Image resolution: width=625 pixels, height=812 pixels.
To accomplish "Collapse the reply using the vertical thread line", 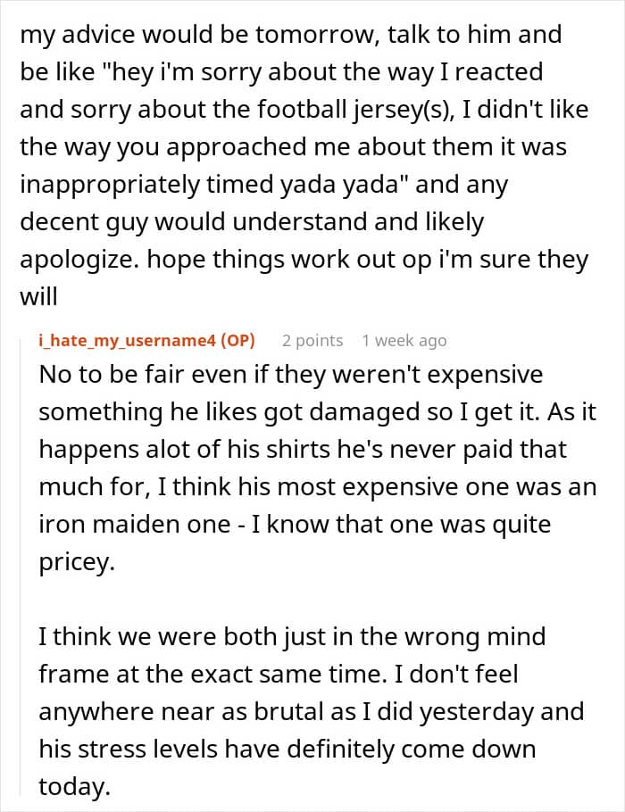I will tap(26, 571).
